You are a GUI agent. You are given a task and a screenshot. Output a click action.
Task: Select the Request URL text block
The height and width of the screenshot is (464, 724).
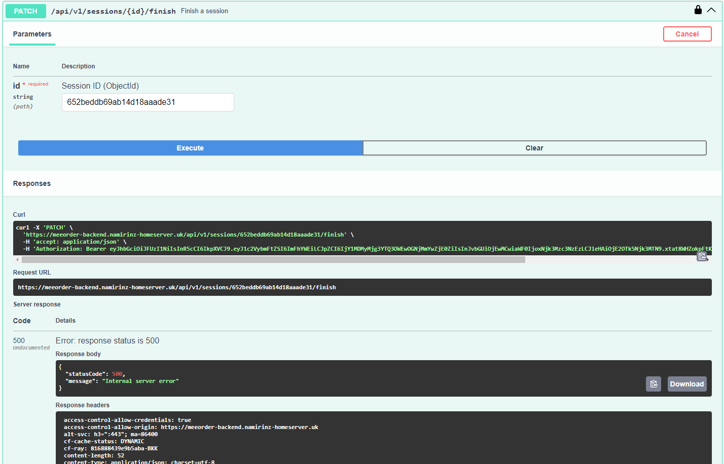point(176,287)
